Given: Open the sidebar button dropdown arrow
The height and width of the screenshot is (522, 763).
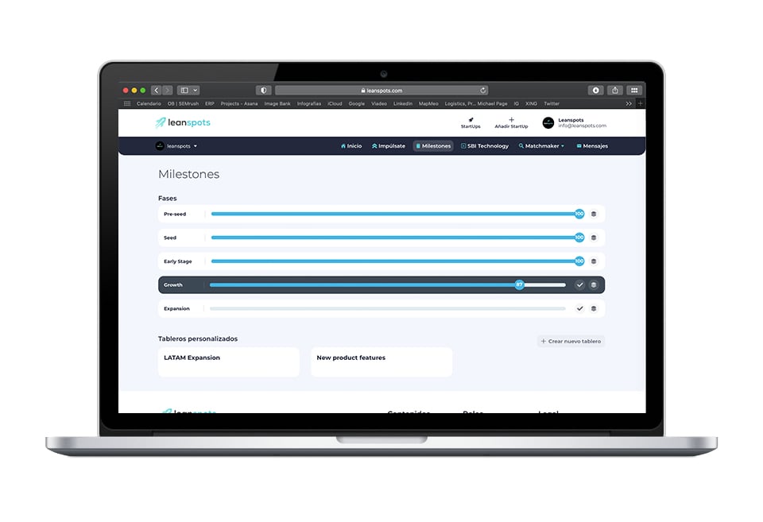Looking at the screenshot, I should coord(196,91).
